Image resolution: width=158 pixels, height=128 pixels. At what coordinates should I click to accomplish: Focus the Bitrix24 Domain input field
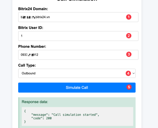[78, 17]
